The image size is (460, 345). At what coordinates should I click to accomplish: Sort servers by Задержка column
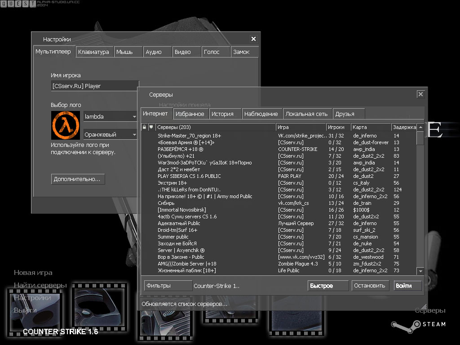point(403,127)
